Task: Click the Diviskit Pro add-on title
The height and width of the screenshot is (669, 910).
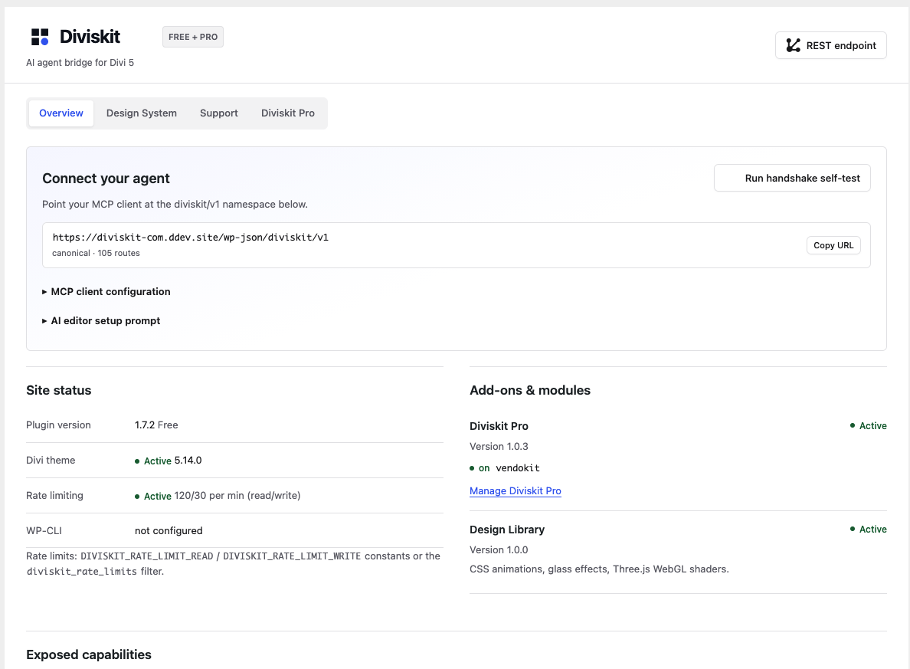Action: click(x=499, y=426)
